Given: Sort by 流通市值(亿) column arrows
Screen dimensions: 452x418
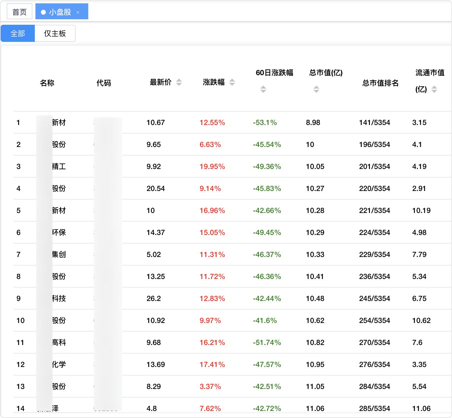Looking at the screenshot, I should 434,89.
